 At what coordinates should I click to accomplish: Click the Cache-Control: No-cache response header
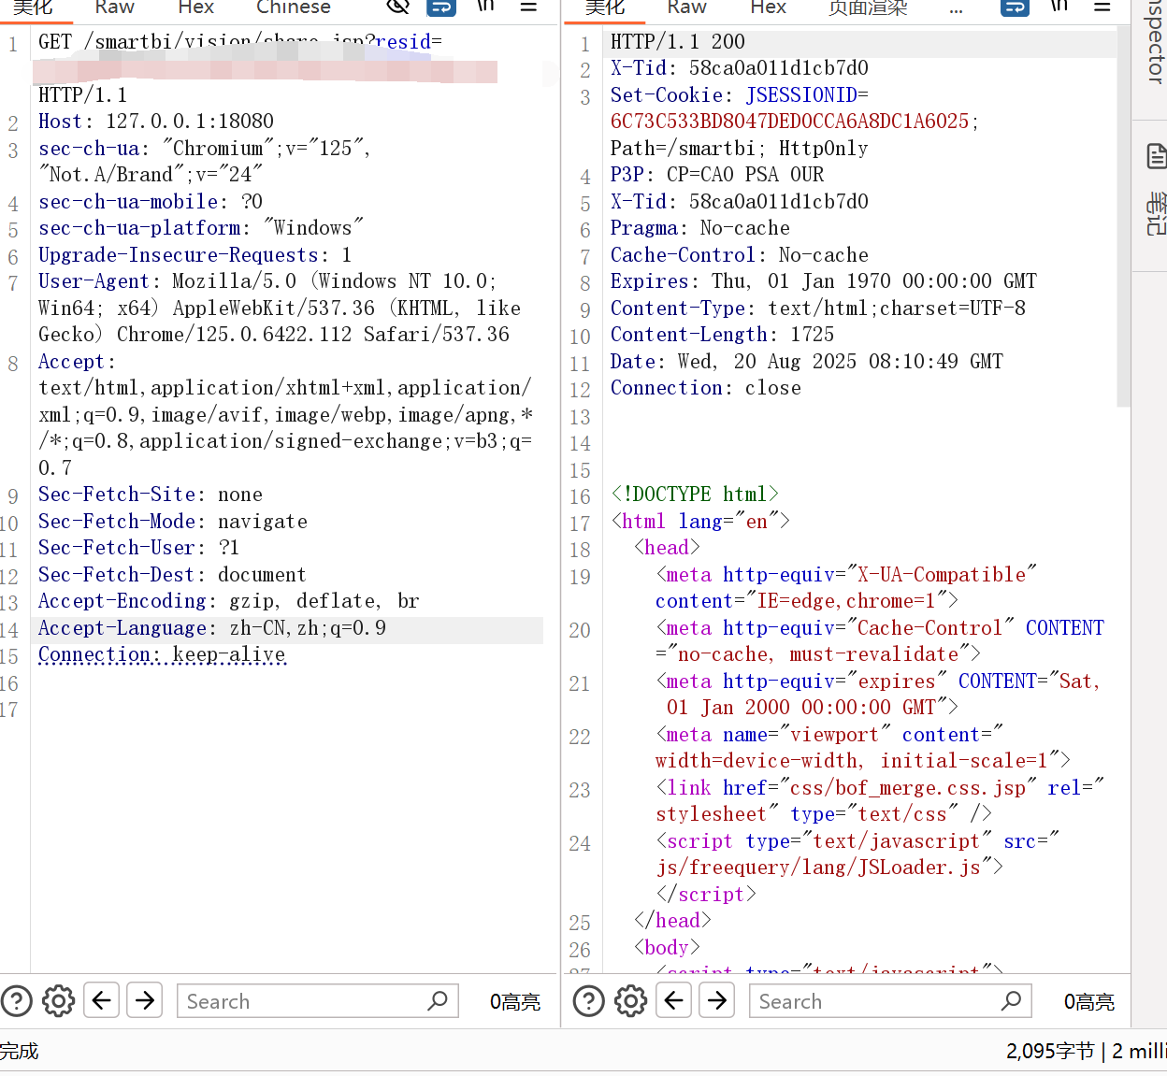pyautogui.click(x=740, y=255)
